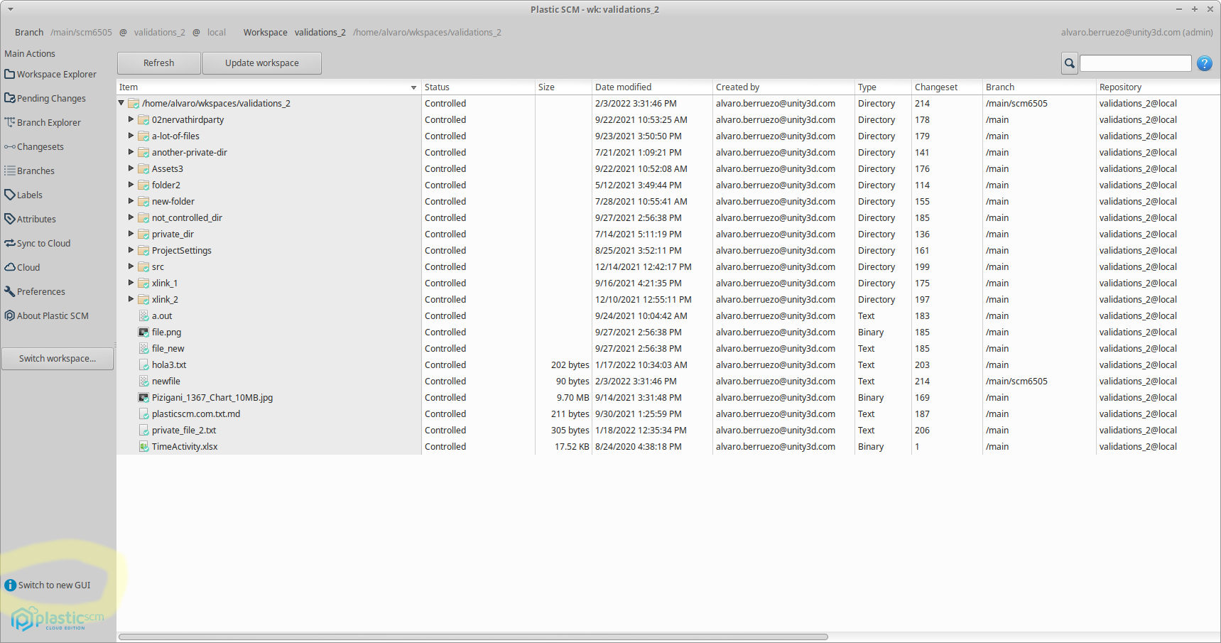Expand the ProjectSettings folder
This screenshot has width=1221, height=643.
[x=131, y=250]
